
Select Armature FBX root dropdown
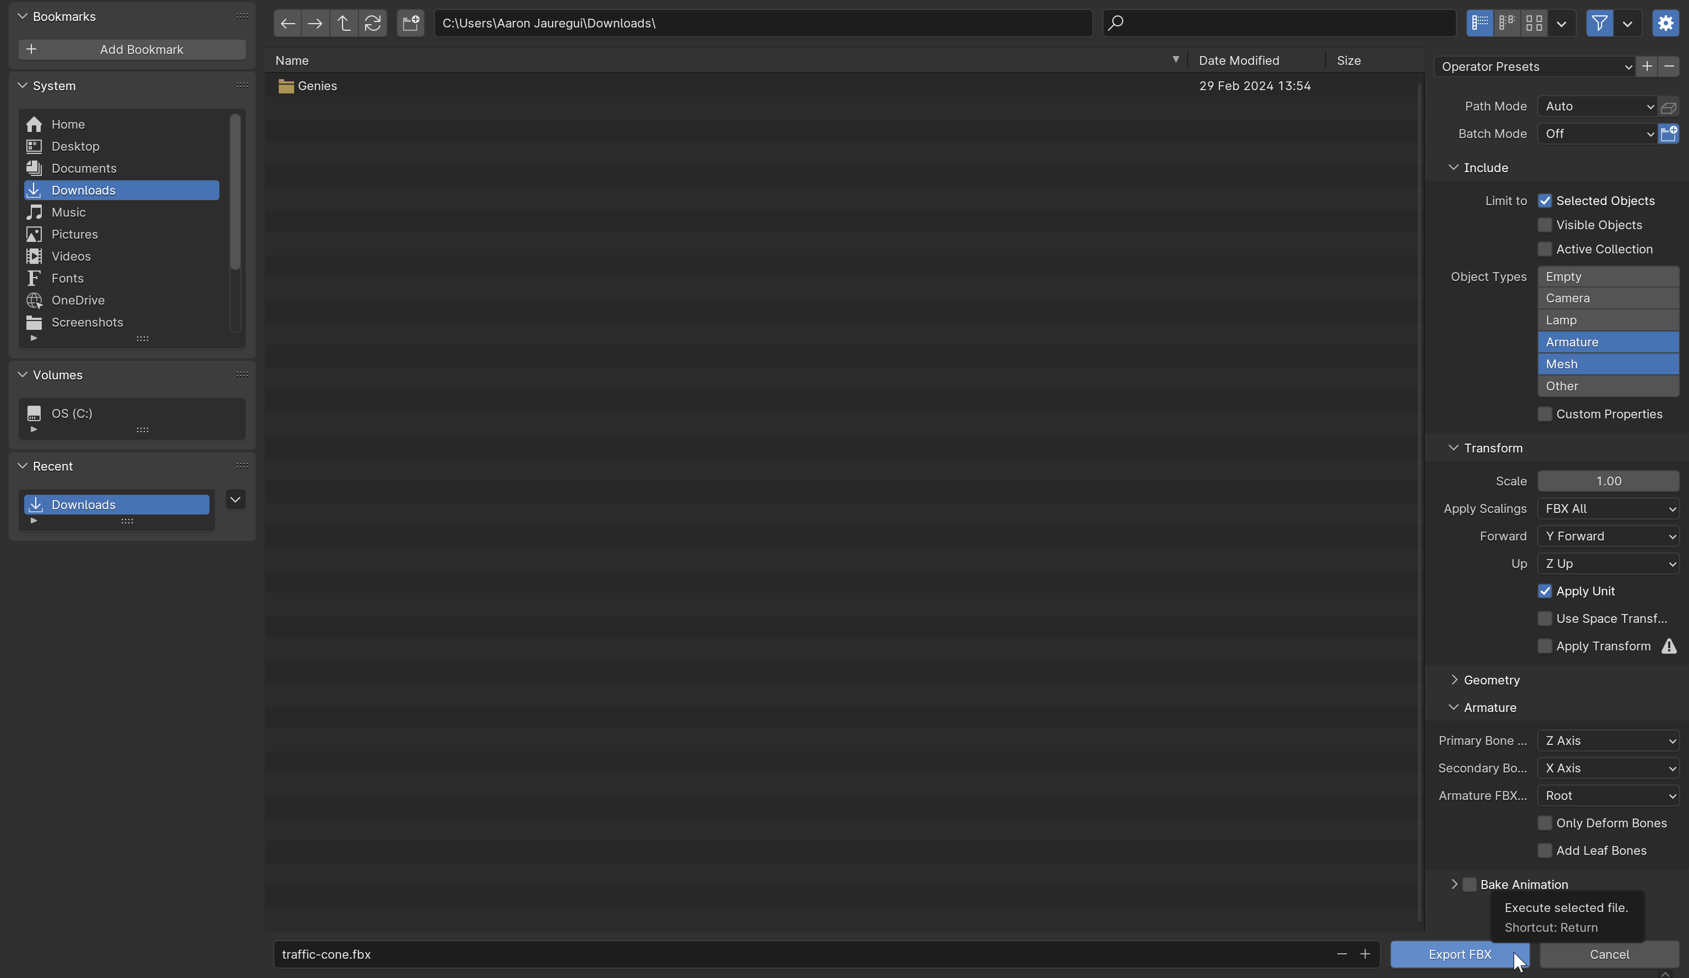1609,795
